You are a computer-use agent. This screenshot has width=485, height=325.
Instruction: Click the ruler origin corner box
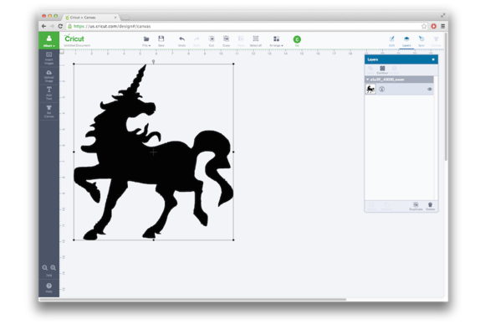click(x=62, y=52)
